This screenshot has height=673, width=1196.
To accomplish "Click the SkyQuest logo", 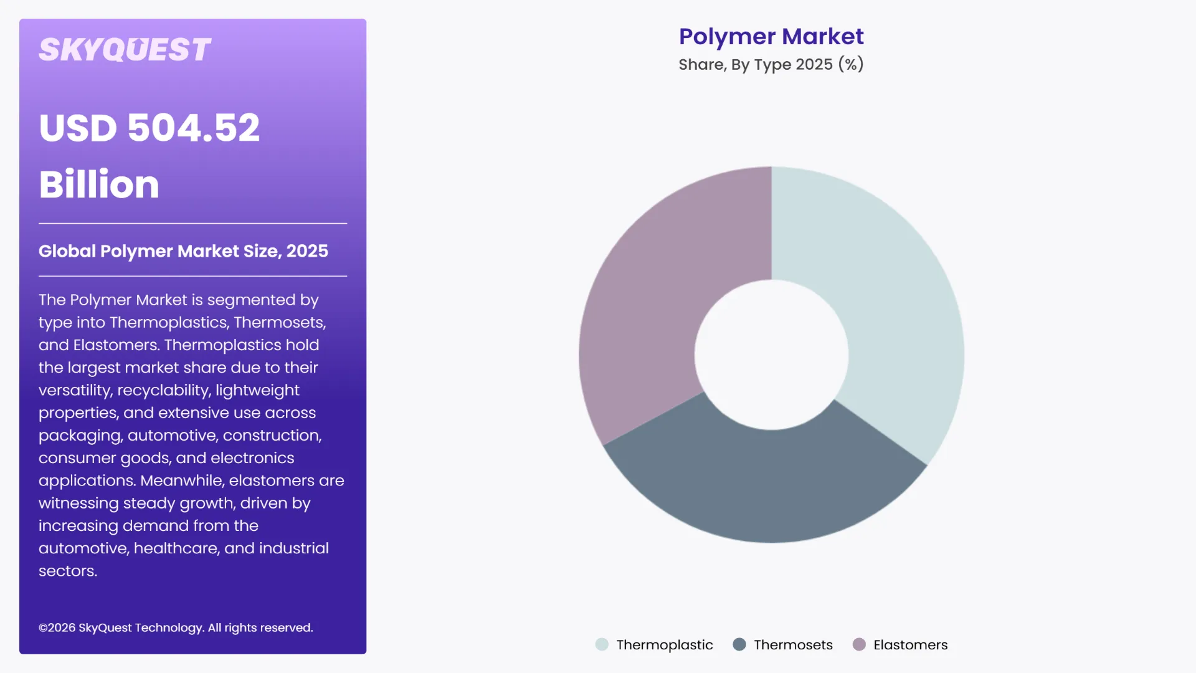I will (125, 50).
